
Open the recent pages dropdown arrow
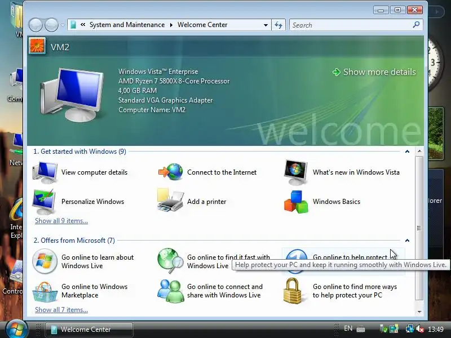(x=63, y=25)
